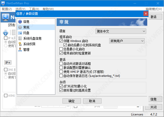Click the gear icon beside 常规
Viewport: 164px width, 117px height.
(20, 27)
